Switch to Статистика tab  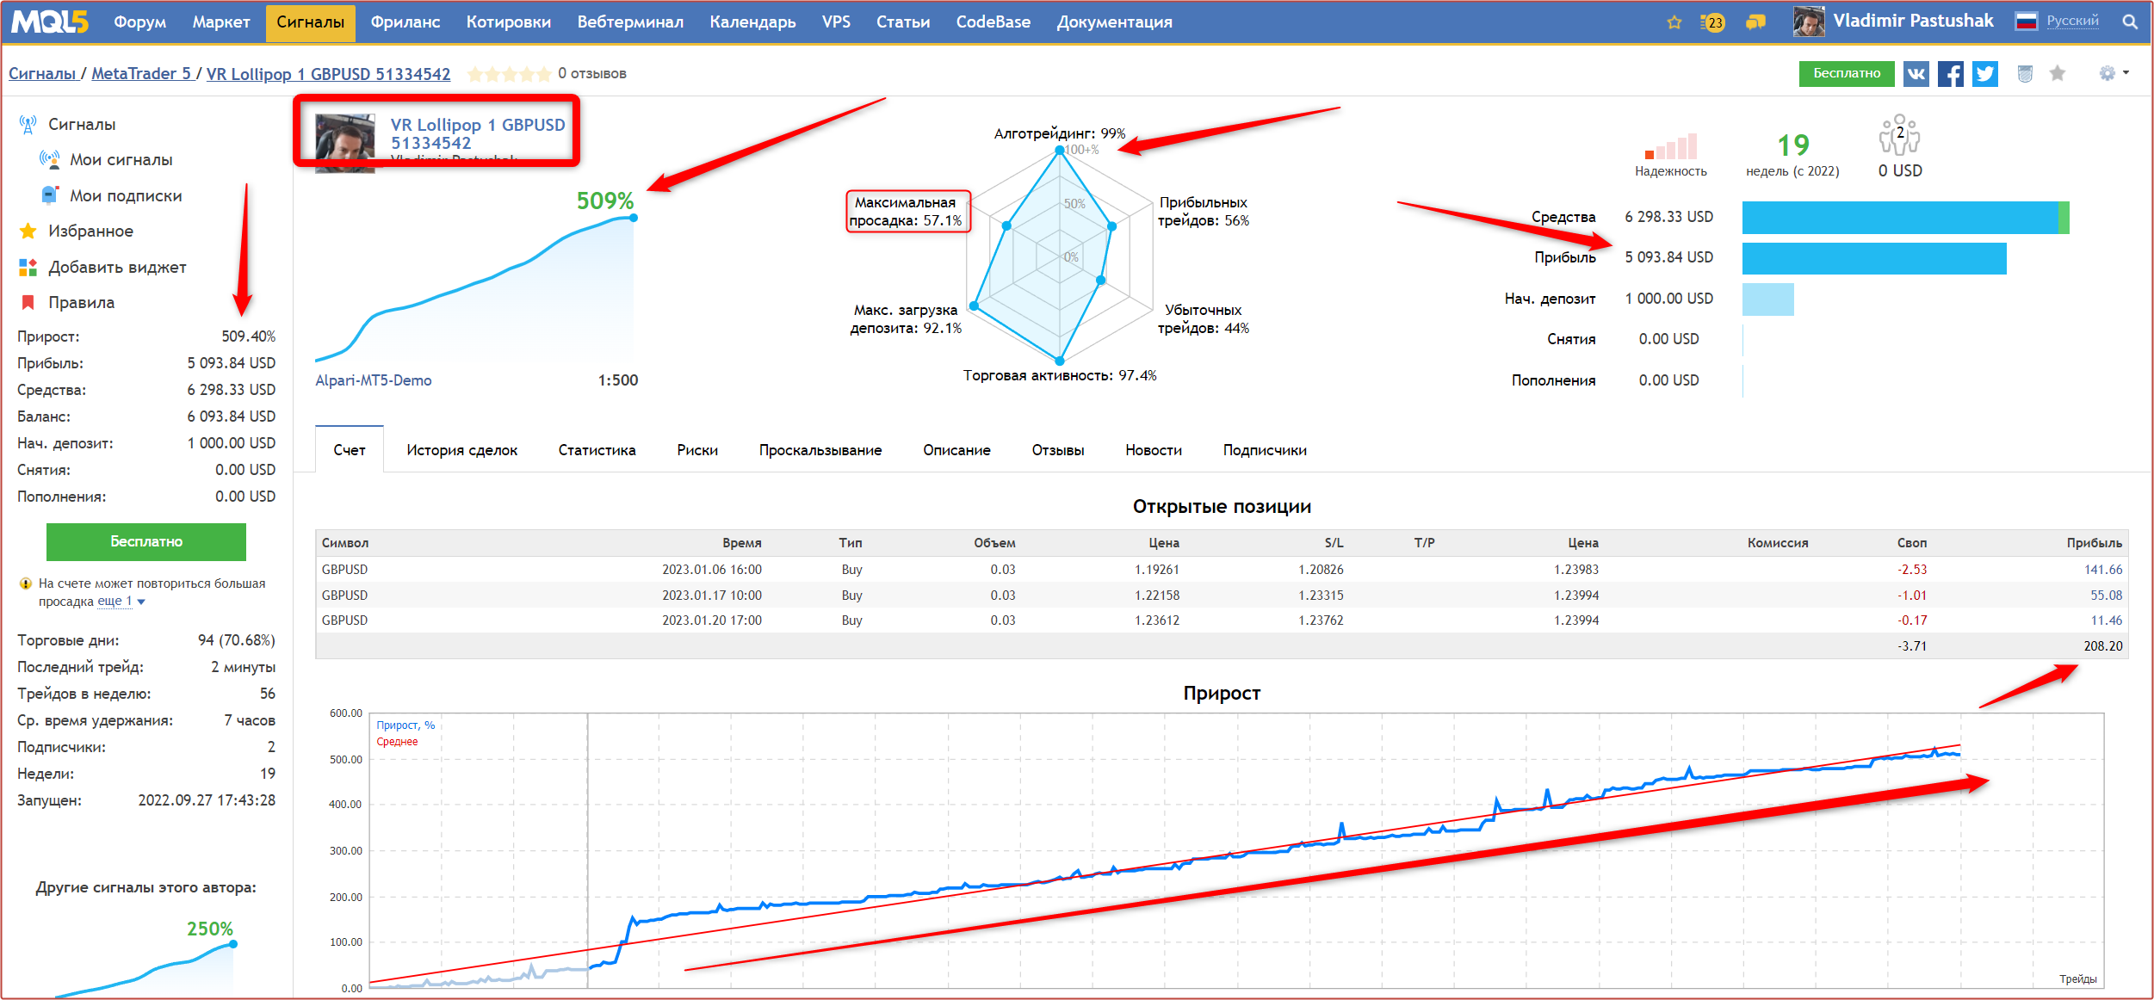point(597,450)
